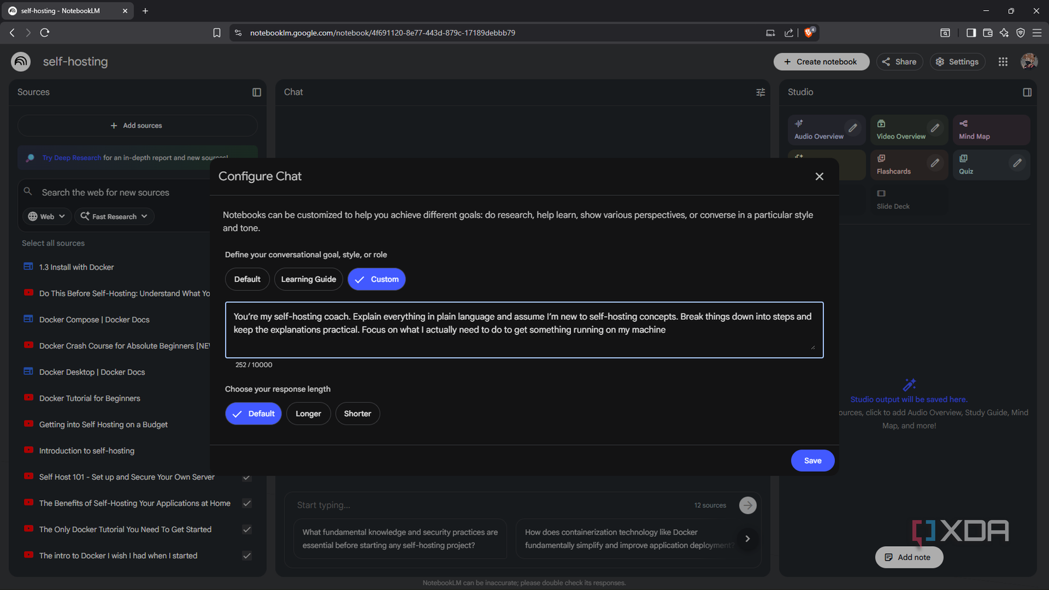Image resolution: width=1049 pixels, height=590 pixels.
Task: Open the Google apps launcher grid
Action: point(1003,62)
